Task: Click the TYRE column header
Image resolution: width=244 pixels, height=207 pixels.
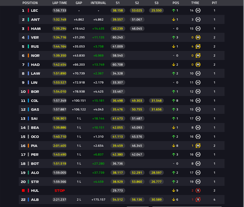Action: (x=195, y=3)
